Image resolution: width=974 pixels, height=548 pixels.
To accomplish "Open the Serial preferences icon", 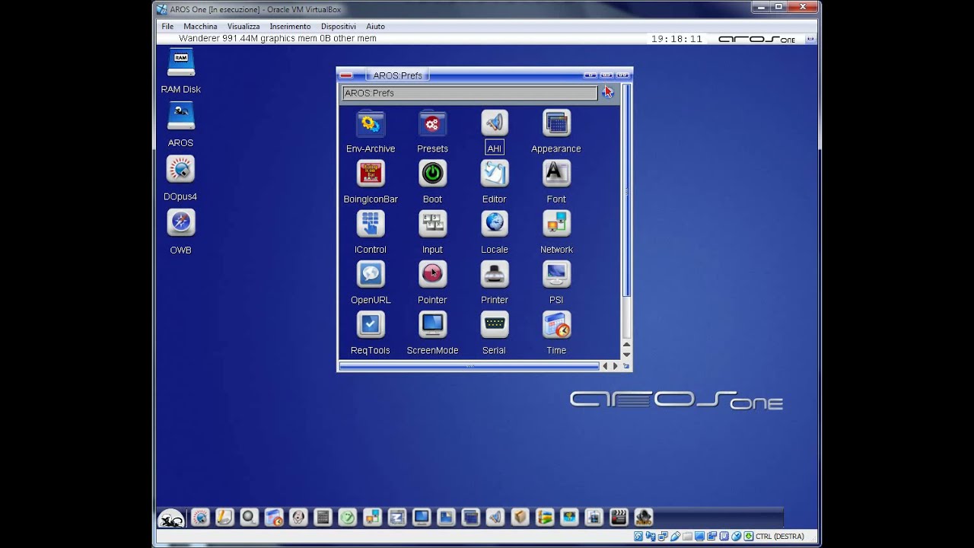I will (x=495, y=325).
